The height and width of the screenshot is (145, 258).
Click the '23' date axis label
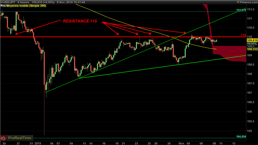point(137,143)
